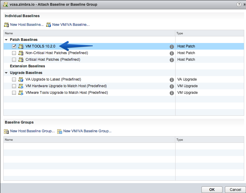Enable VA Upgrade to Latest checkbox
Viewport: 246px width, 193px height.
pyautogui.click(x=14, y=79)
